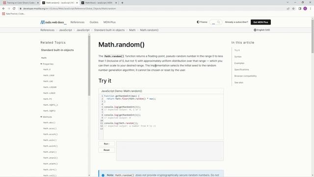Close the Math.random() tab
The height and width of the screenshot is (177, 314).
click(77, 3)
